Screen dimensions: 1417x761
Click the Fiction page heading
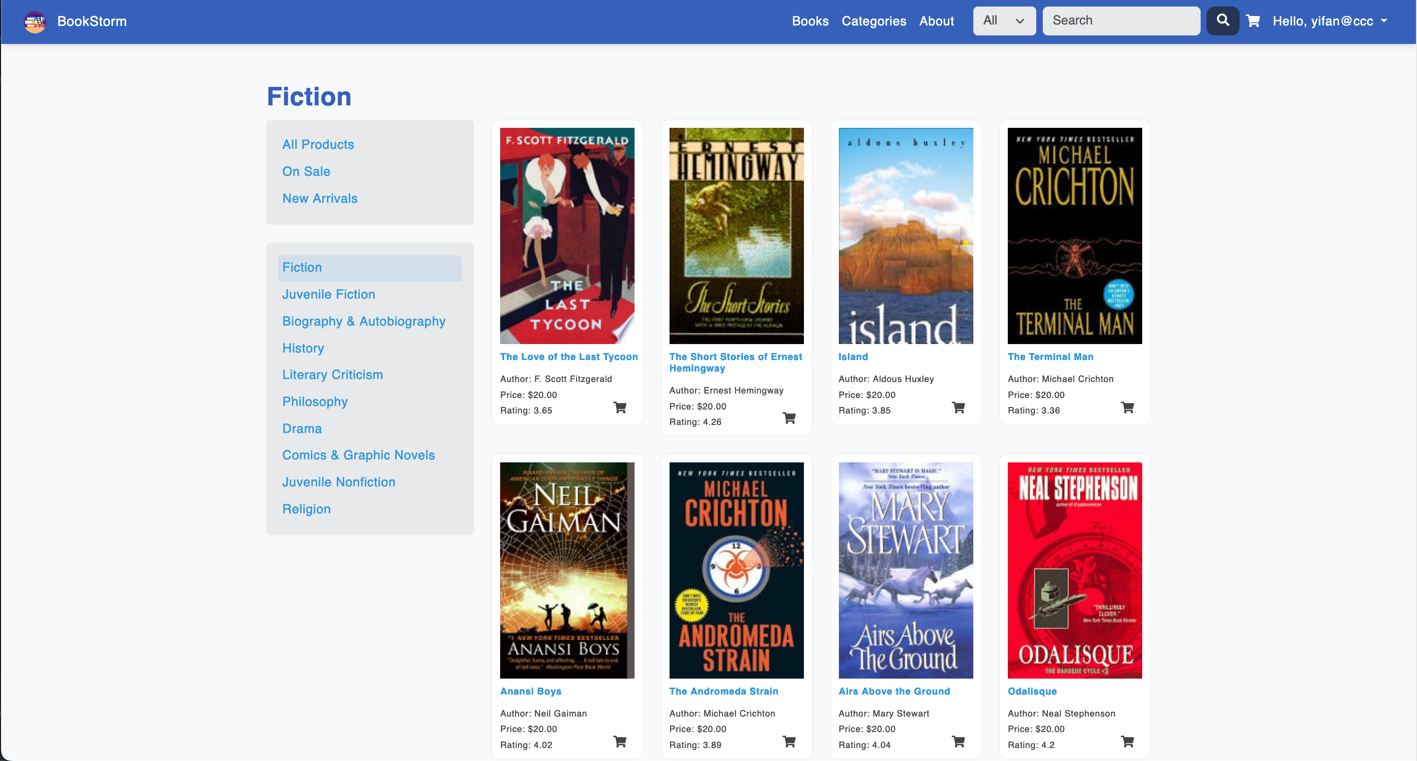pyautogui.click(x=309, y=97)
